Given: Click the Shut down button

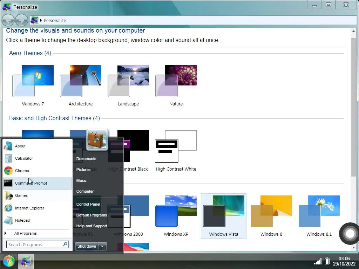Looking at the screenshot, I should point(87,246).
